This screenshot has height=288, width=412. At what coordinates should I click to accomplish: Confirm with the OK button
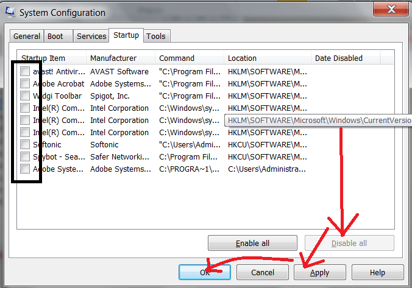(x=205, y=272)
